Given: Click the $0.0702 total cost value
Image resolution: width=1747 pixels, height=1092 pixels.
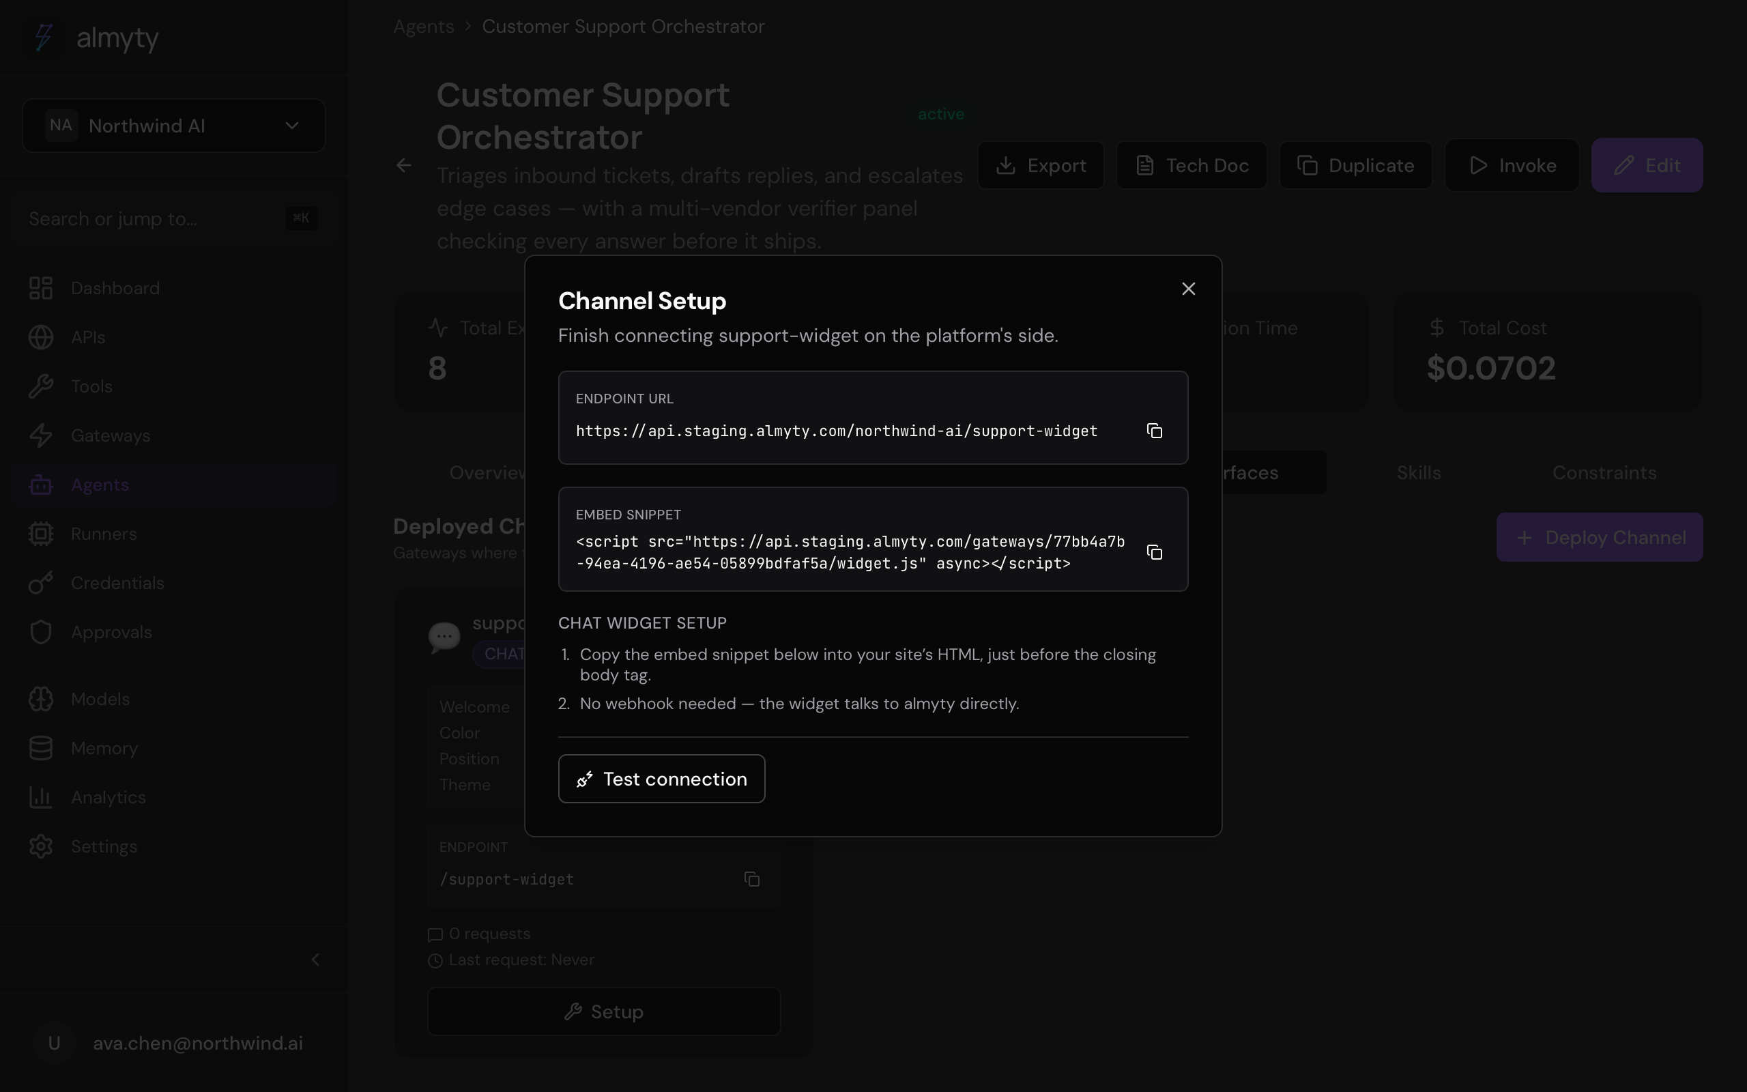Looking at the screenshot, I should (1492, 369).
